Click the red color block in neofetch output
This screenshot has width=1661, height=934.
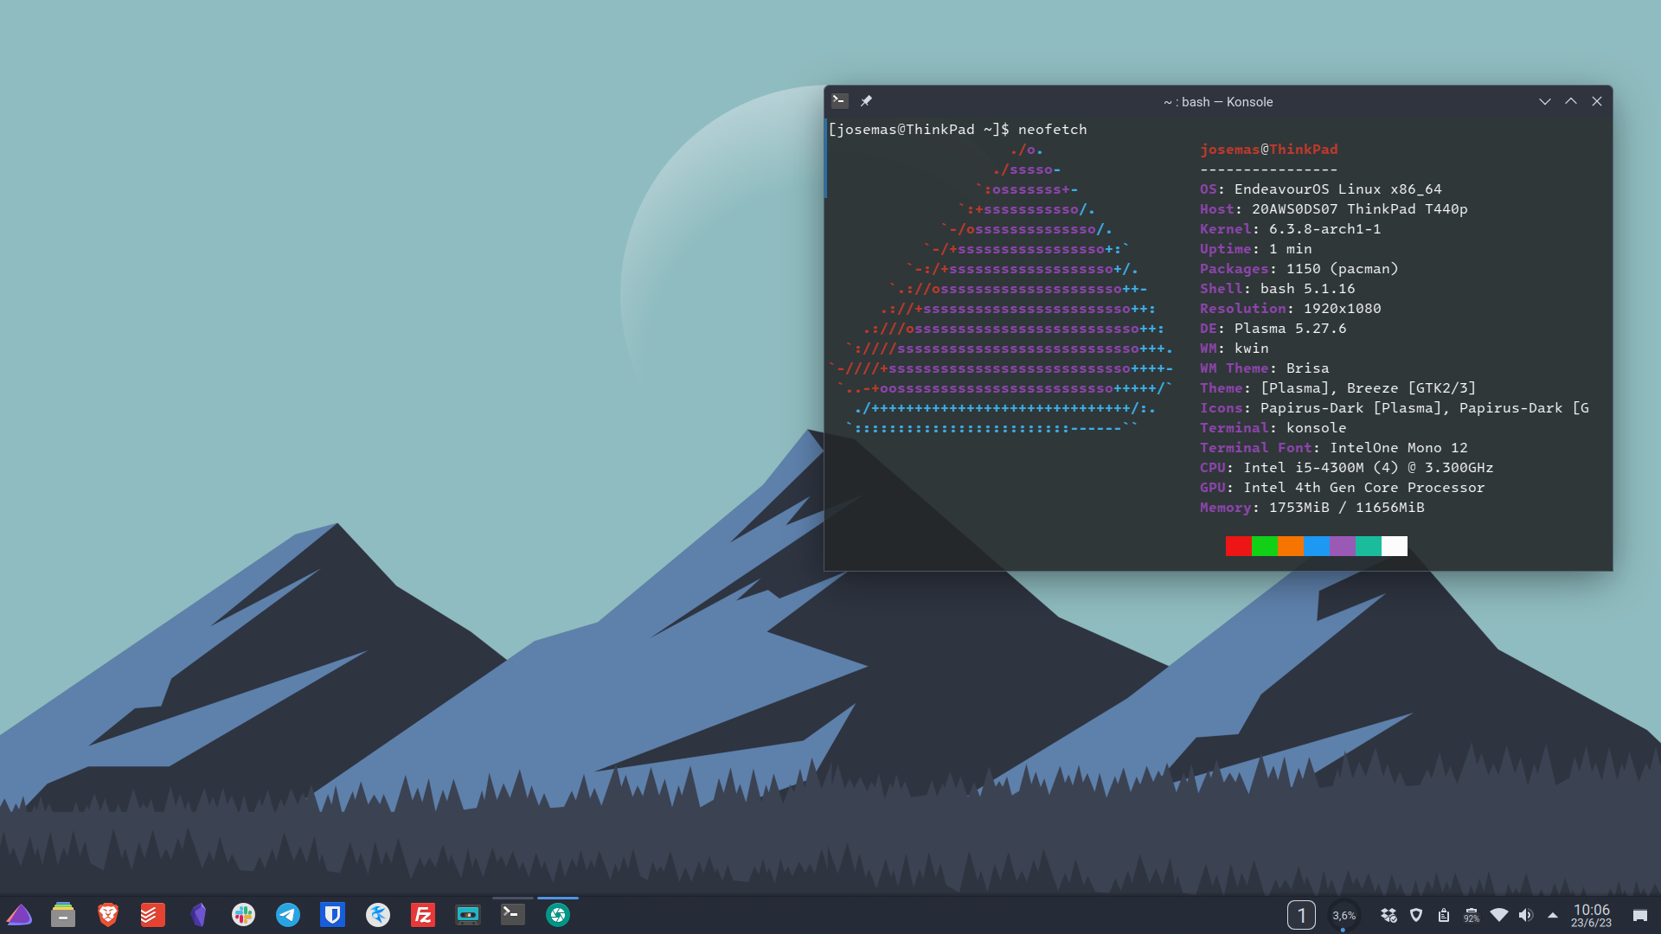[x=1239, y=546]
